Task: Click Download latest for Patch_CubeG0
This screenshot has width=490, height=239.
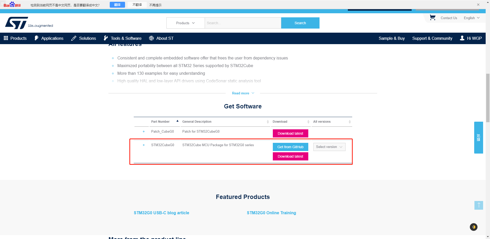Action: coord(290,133)
